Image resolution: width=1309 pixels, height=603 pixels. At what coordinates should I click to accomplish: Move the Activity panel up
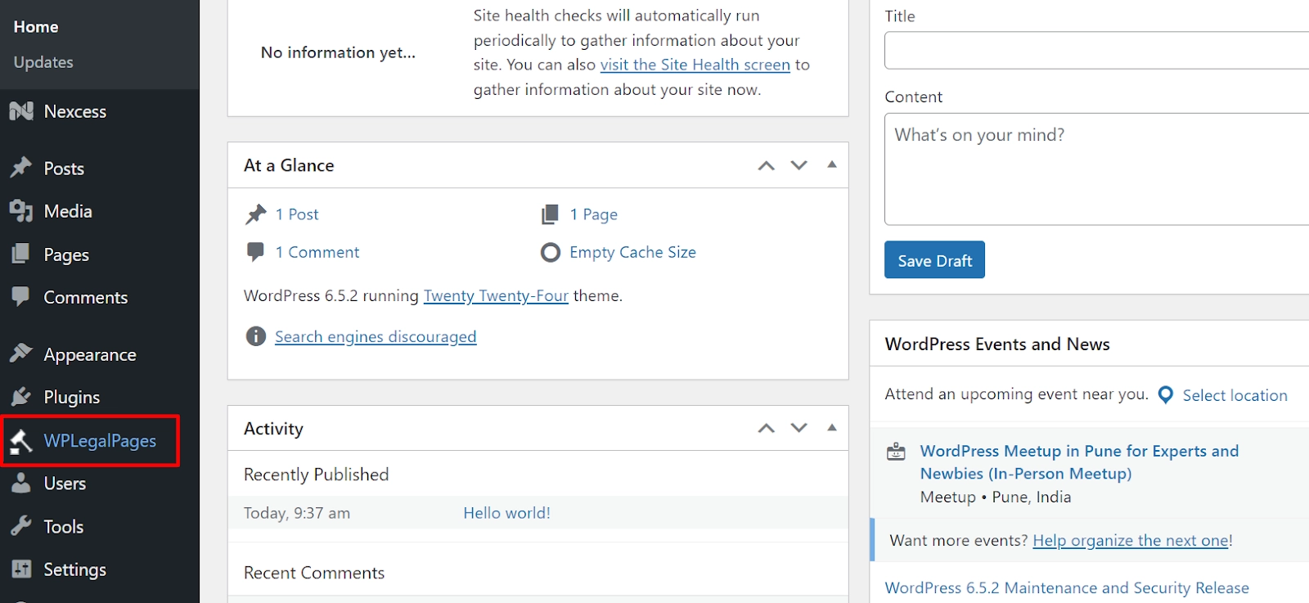(x=766, y=428)
